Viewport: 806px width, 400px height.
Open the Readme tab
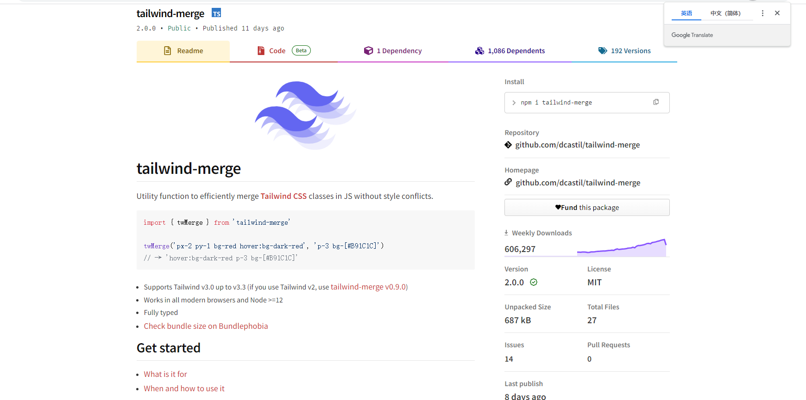[183, 51]
